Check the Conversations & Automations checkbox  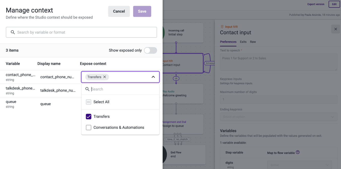89,128
